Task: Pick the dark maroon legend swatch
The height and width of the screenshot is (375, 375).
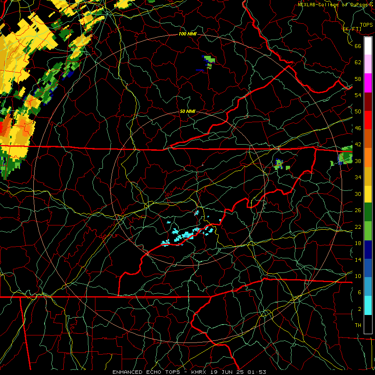Action: pos(368,102)
